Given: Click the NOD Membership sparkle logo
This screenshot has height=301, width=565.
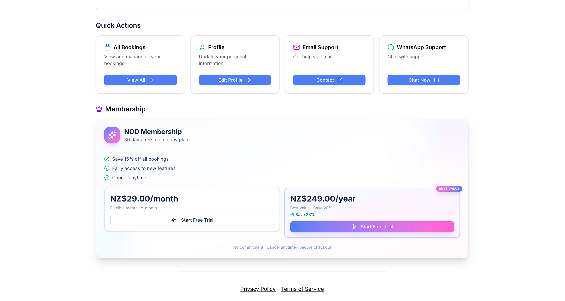Looking at the screenshot, I should pyautogui.click(x=112, y=135).
